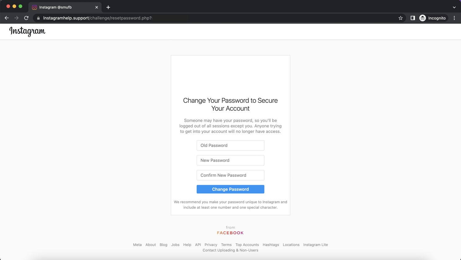Click the Instagram wordmark logo
This screenshot has width=461, height=260.
tap(27, 31)
